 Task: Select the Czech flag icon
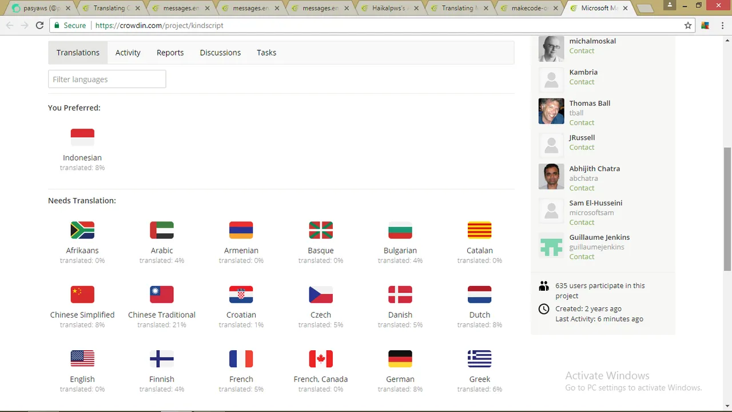pyautogui.click(x=321, y=294)
